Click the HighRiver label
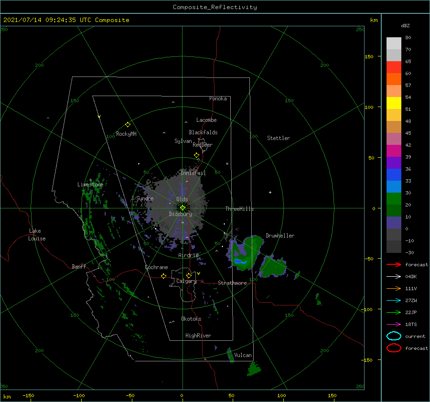 [x=198, y=336]
